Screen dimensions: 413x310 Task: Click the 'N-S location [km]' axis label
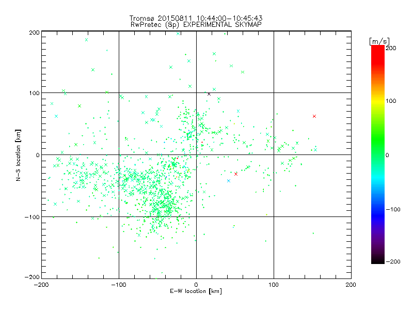(x=18, y=155)
